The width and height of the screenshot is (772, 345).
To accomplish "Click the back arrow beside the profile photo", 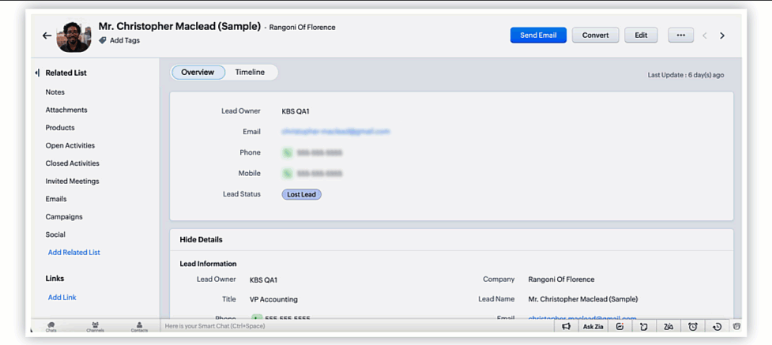I will point(47,36).
